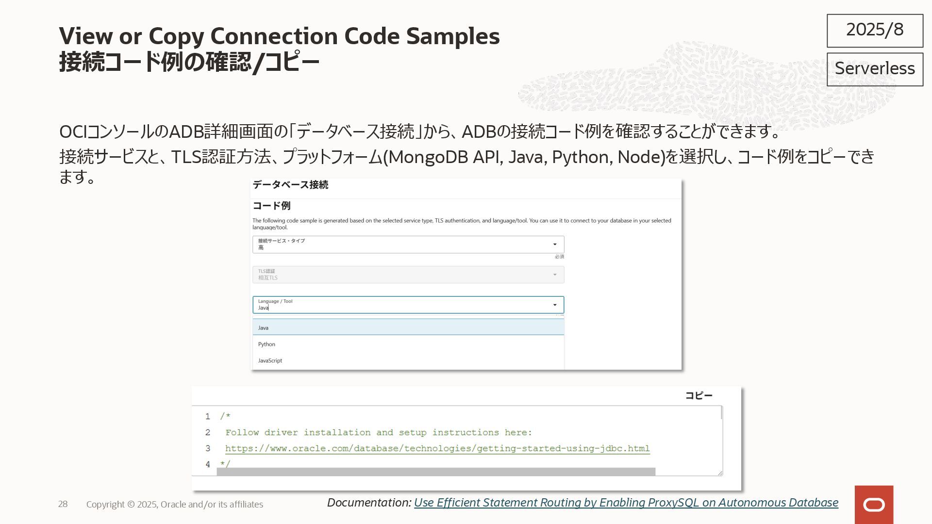Click the slide title 'View or Copy Connection Code Samples'
Image resolution: width=932 pixels, height=524 pixels.
(x=279, y=36)
